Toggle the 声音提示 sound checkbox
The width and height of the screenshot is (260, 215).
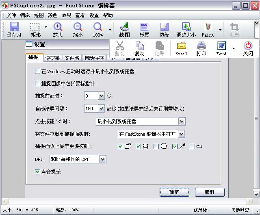37,172
